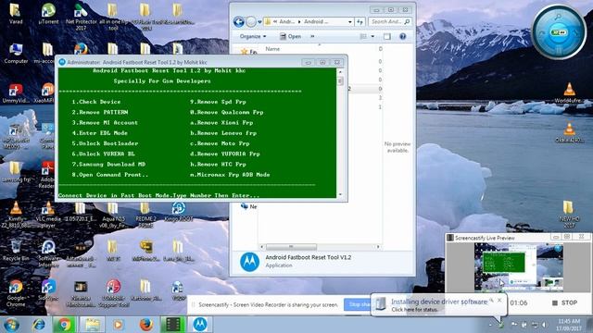Screen dimensions: 593x333
Task: Open the Varad folder on desktop
Action: (x=16, y=14)
